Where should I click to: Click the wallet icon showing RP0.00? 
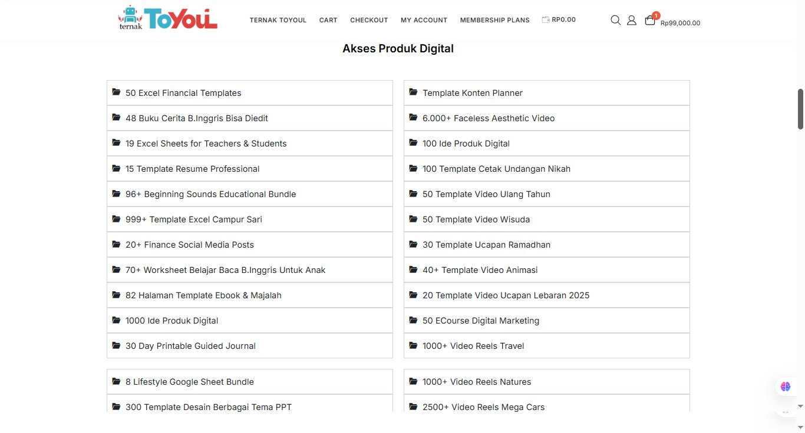tap(546, 19)
